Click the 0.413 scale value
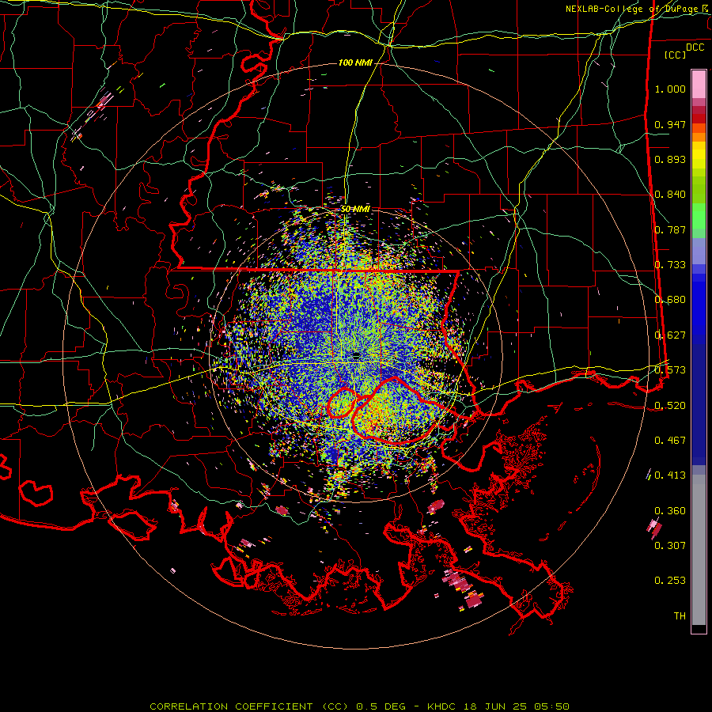This screenshot has height=712, width=712. (670, 475)
